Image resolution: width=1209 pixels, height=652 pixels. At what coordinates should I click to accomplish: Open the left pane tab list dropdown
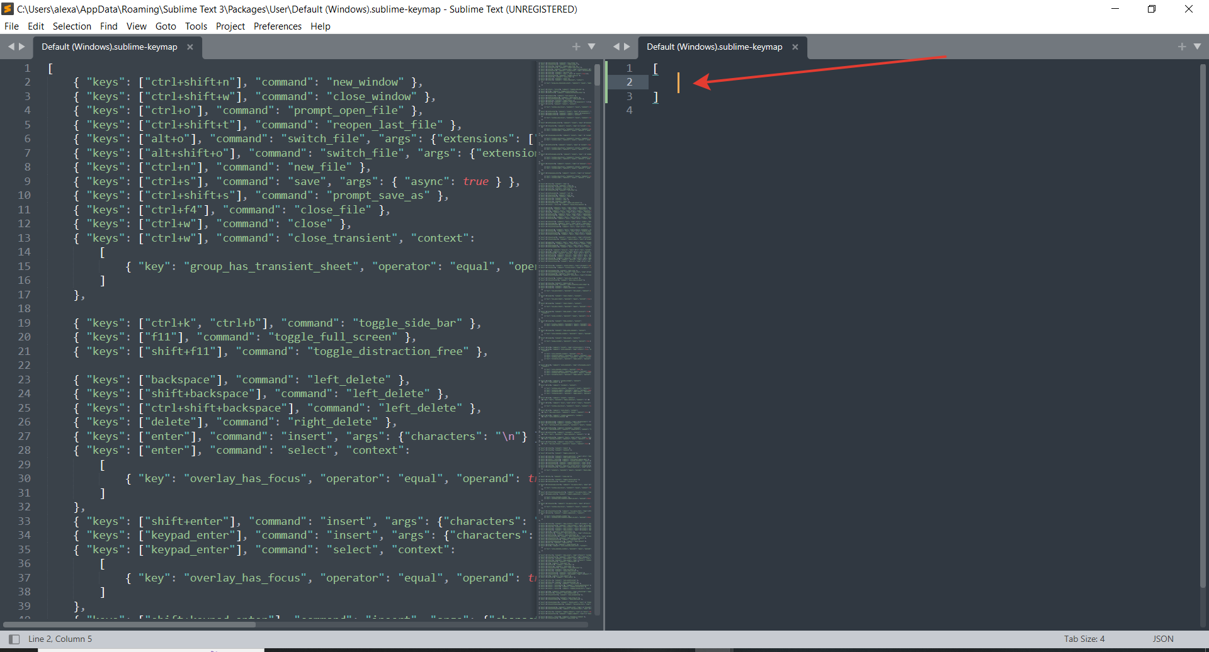point(591,47)
